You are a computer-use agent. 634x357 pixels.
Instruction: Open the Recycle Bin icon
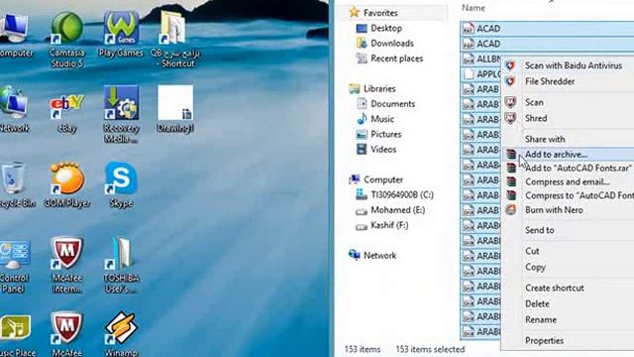(15, 184)
